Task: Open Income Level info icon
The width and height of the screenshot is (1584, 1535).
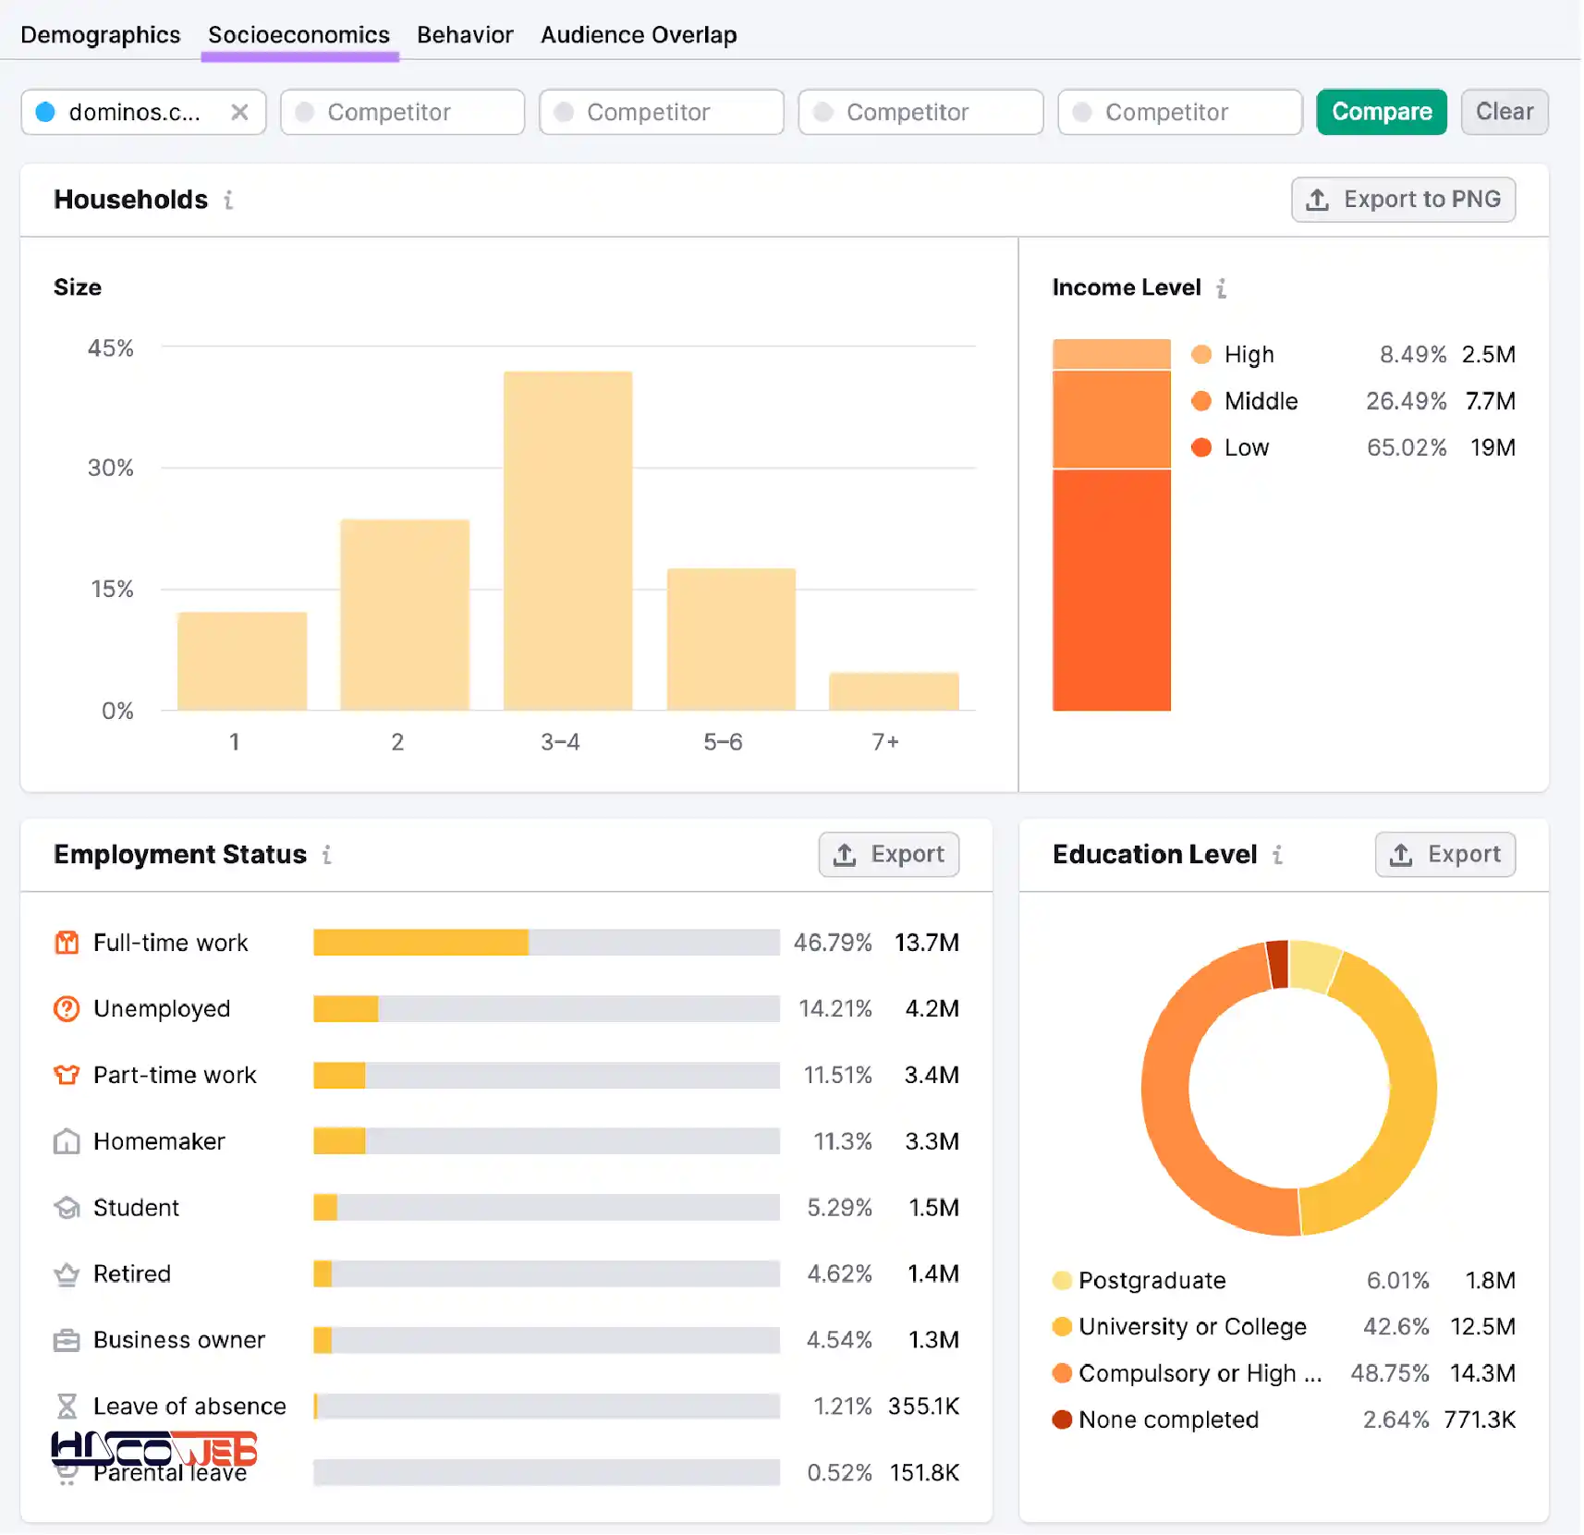Action: point(1221,288)
